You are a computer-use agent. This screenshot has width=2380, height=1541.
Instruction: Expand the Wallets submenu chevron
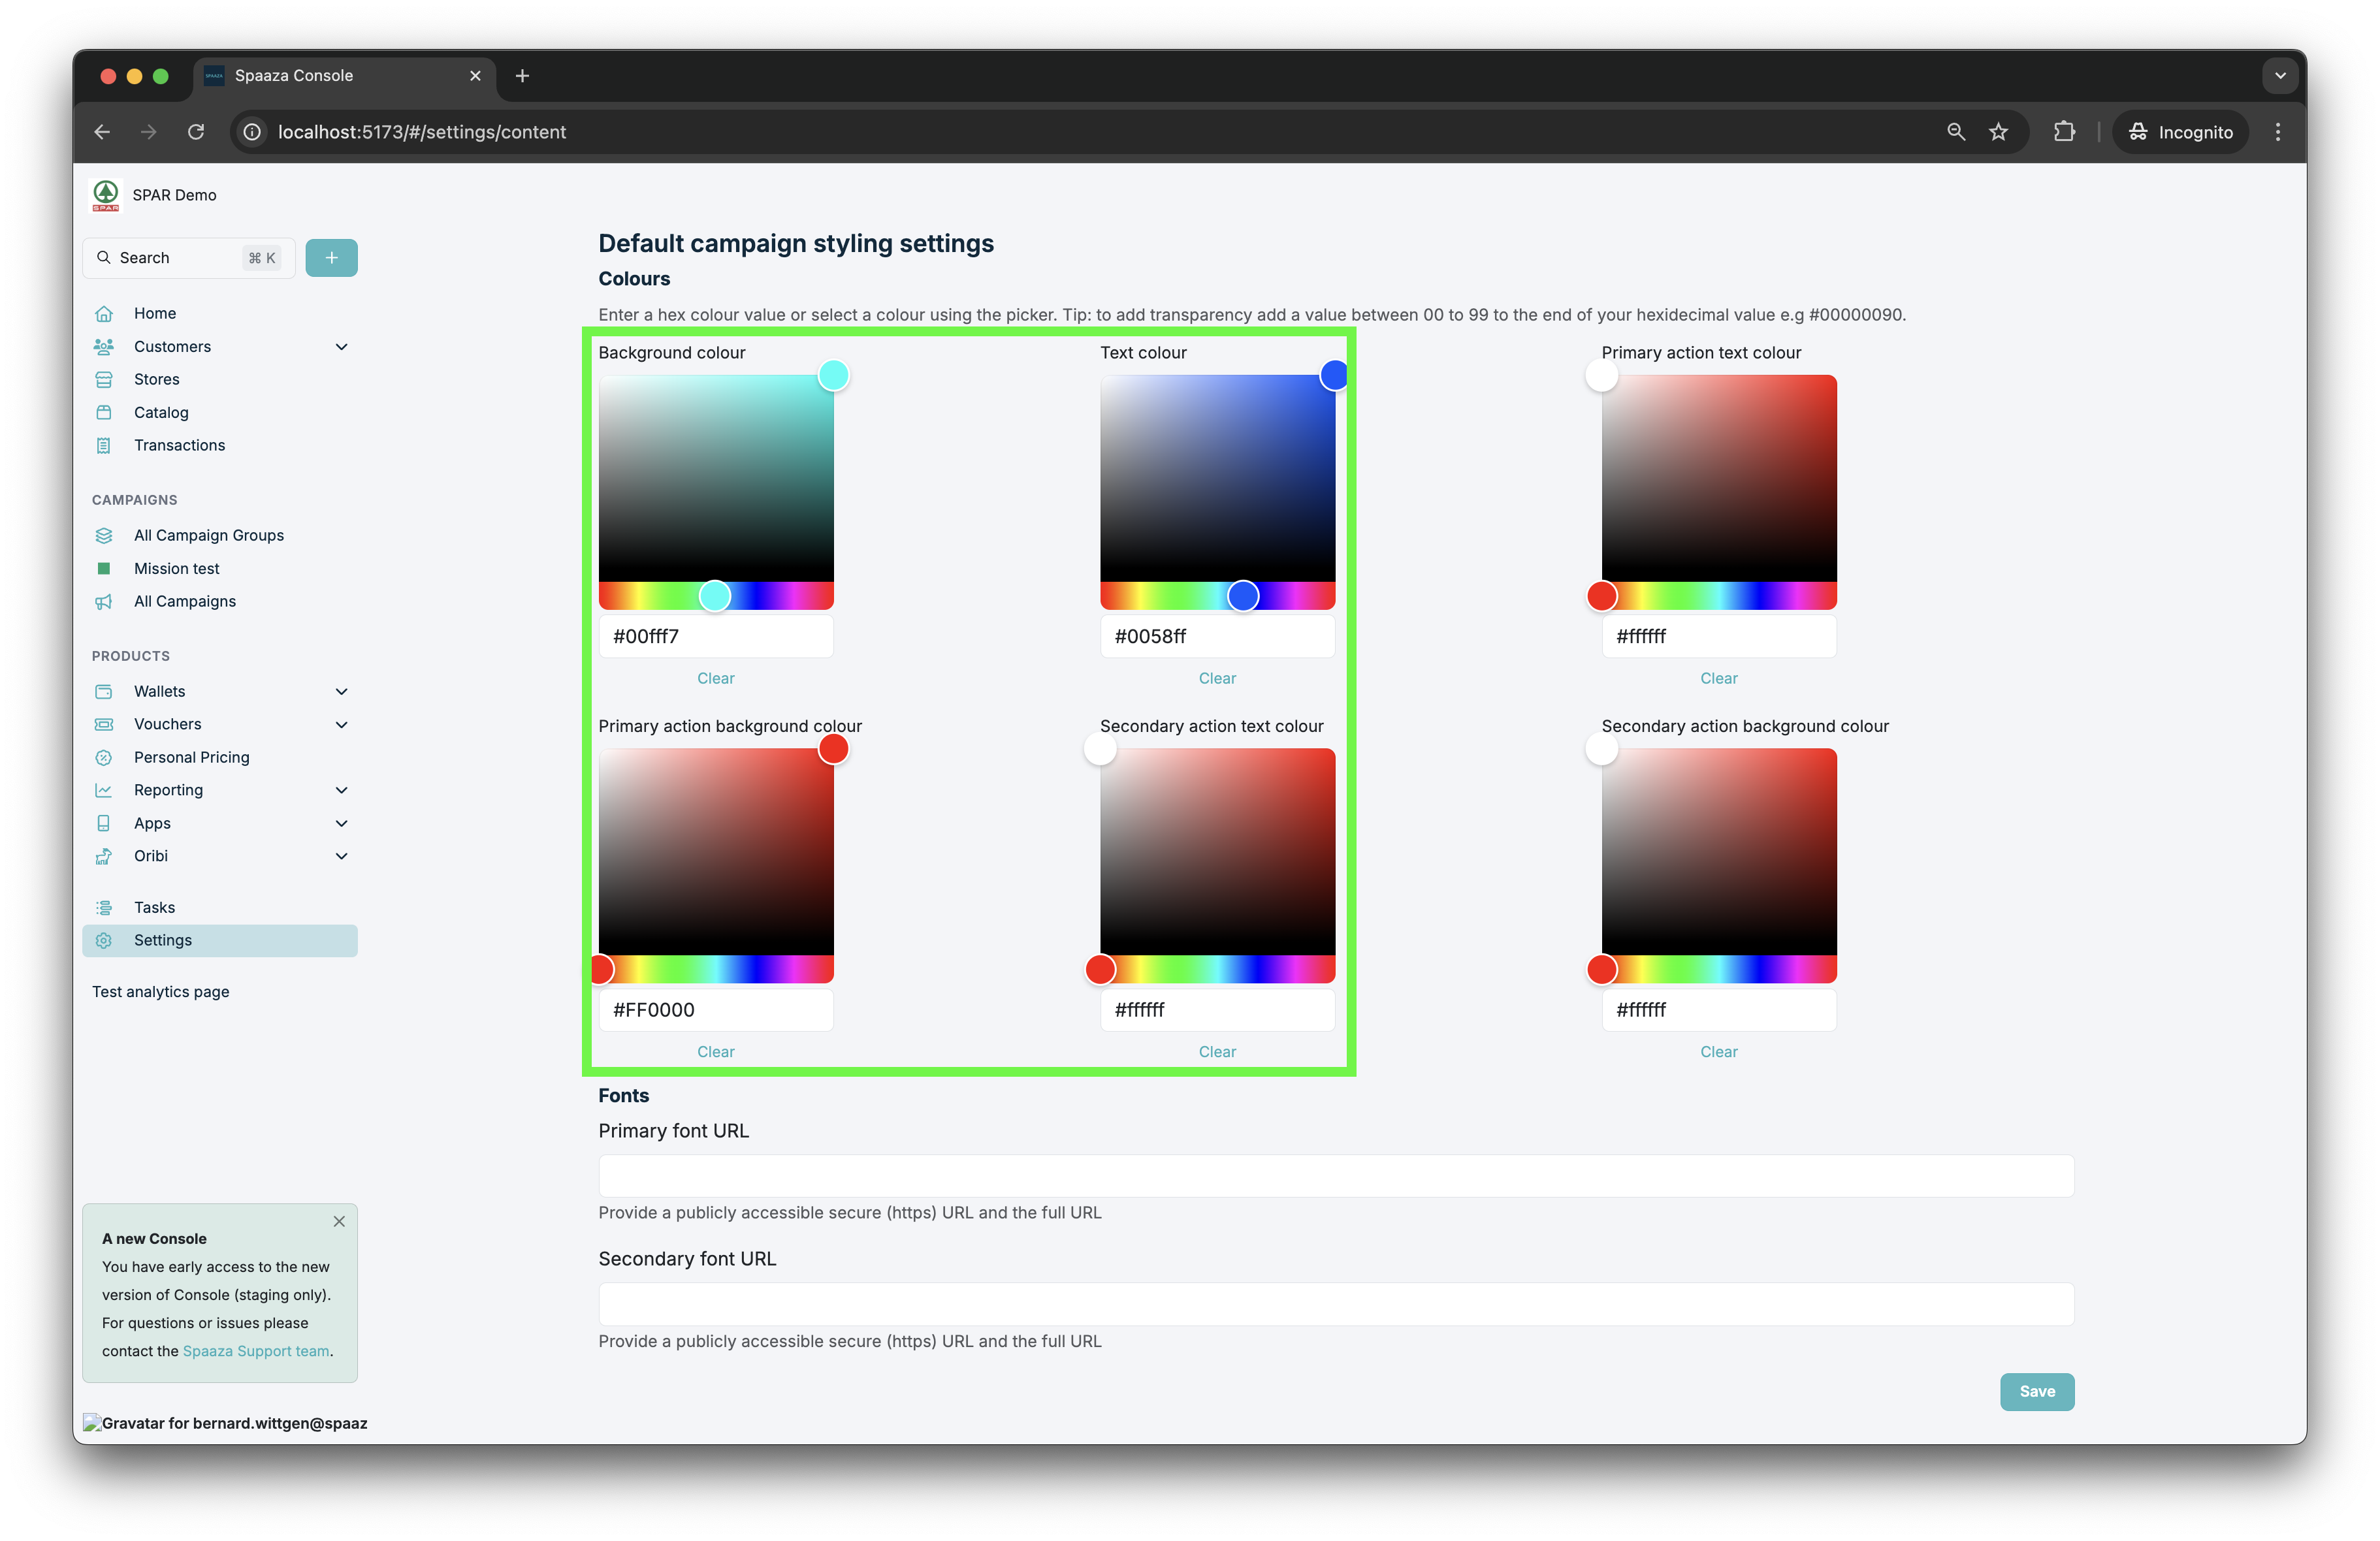[x=341, y=692]
